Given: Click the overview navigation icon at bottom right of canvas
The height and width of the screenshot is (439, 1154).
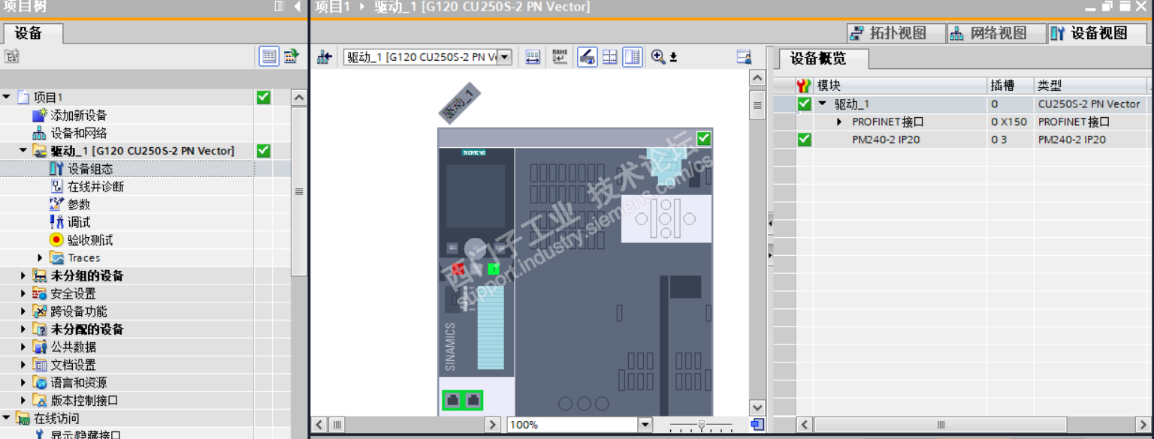Looking at the screenshot, I should [757, 425].
